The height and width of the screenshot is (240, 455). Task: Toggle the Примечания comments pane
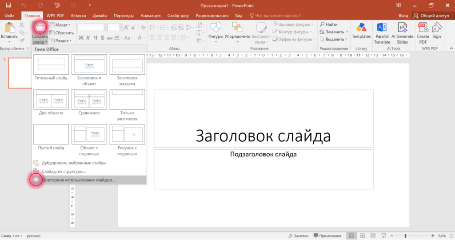327,236
